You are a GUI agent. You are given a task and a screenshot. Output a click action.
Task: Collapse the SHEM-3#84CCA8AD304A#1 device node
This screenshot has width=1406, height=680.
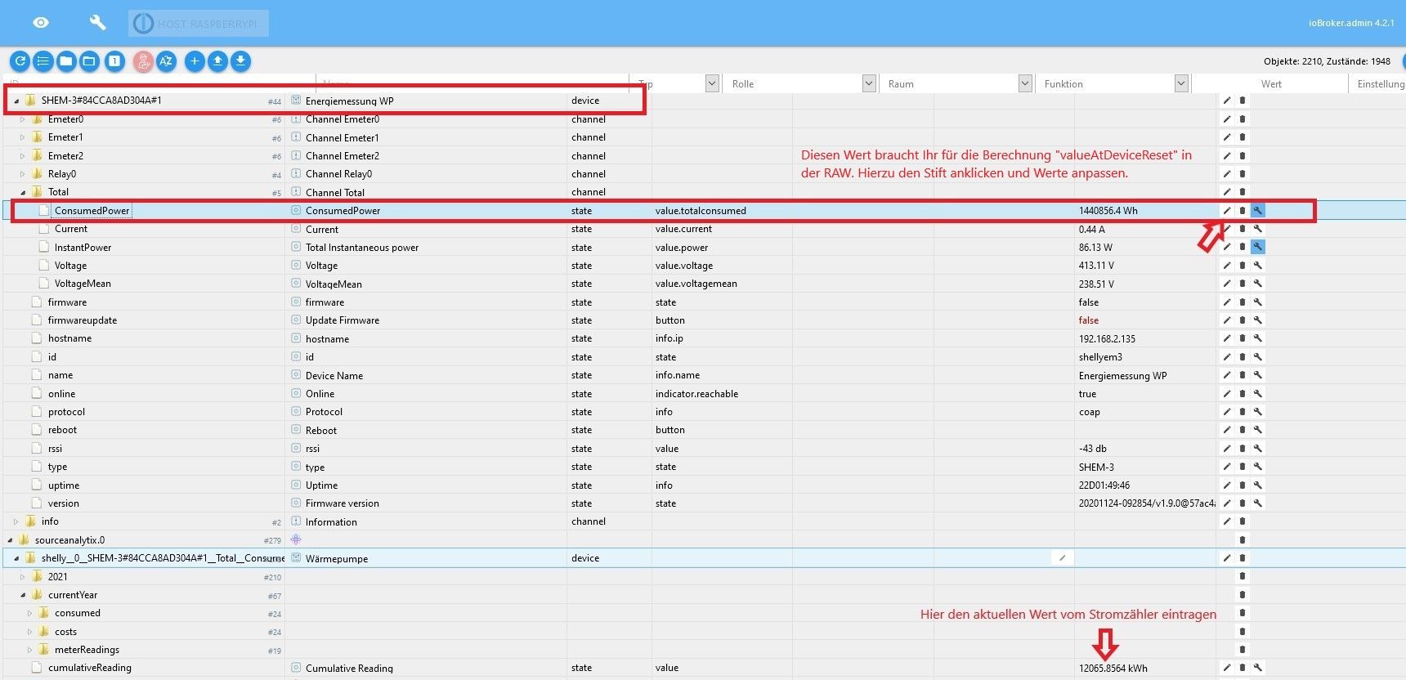point(16,101)
